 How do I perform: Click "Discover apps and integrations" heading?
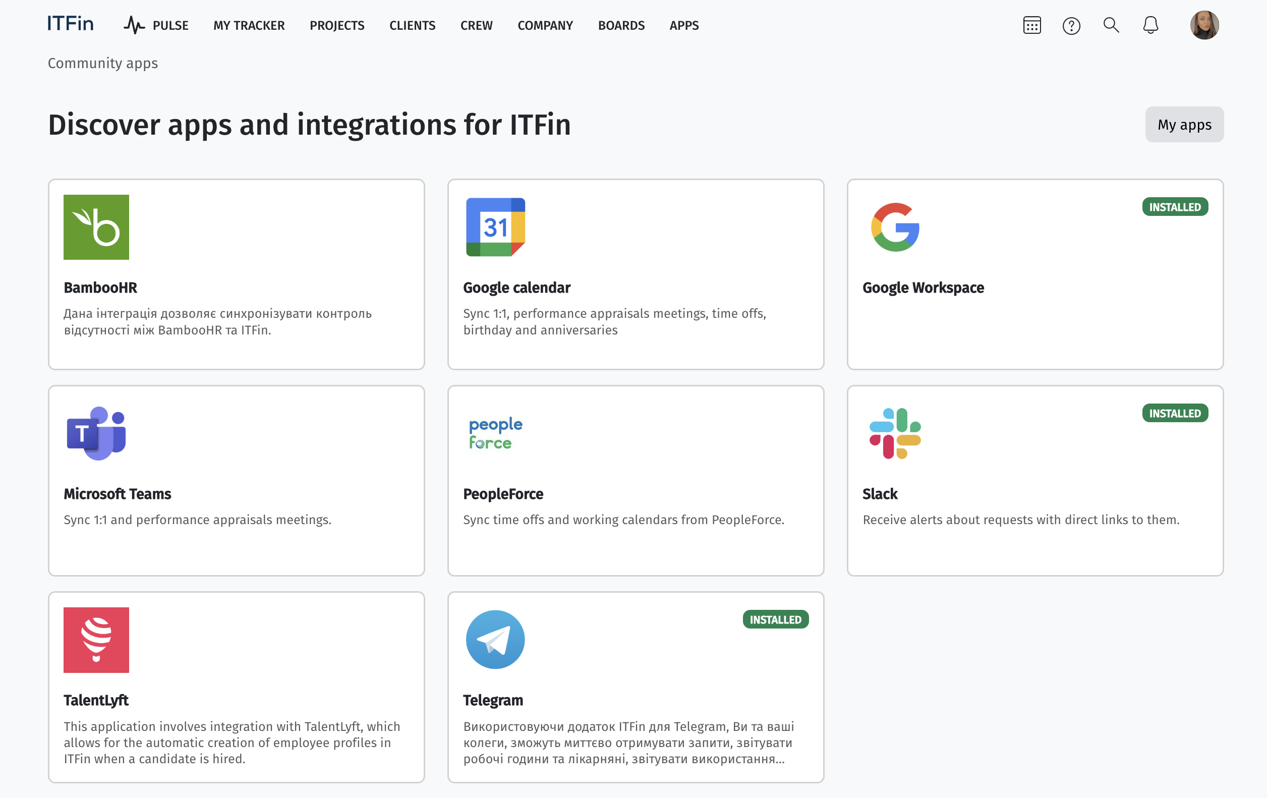[x=309, y=125]
